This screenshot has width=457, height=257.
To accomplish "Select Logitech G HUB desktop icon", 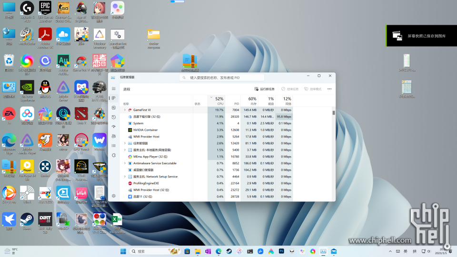I will pyautogui.click(x=27, y=12).
